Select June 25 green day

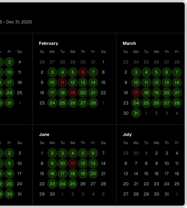tap(73, 184)
